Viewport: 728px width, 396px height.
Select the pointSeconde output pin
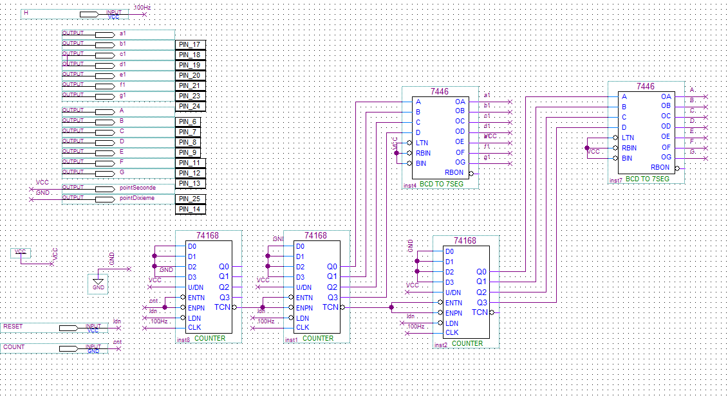tap(103, 188)
